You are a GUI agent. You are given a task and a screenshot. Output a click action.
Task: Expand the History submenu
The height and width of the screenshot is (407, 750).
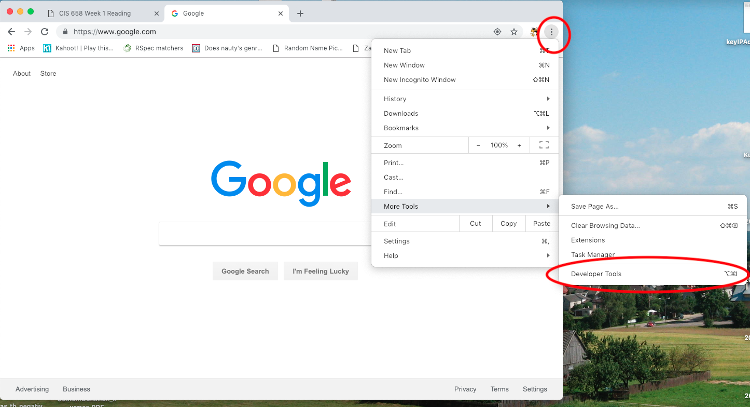tap(465, 99)
